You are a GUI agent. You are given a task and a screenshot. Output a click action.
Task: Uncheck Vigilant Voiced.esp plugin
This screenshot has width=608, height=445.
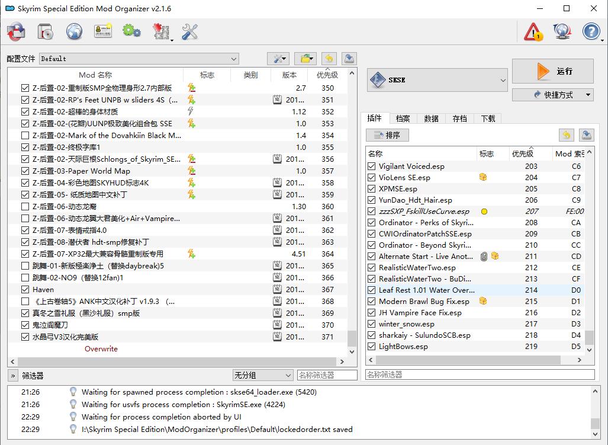(371, 166)
